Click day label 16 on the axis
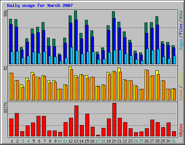Image resolution: width=185 pixels, height=145 pixels. point(92,141)
